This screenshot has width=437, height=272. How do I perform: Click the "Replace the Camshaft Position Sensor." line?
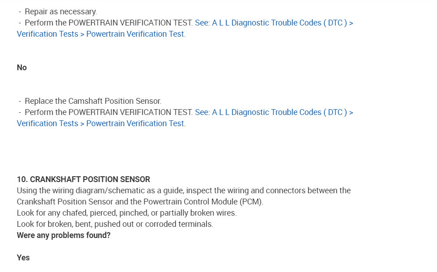pos(93,101)
